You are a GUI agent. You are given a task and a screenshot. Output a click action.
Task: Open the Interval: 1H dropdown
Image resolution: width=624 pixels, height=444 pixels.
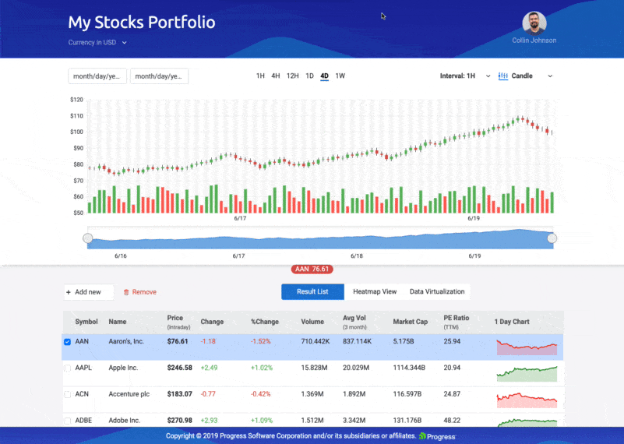(465, 76)
